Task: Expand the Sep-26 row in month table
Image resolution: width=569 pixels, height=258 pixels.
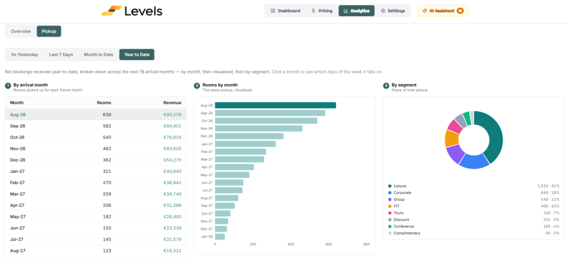Action: (x=96, y=126)
